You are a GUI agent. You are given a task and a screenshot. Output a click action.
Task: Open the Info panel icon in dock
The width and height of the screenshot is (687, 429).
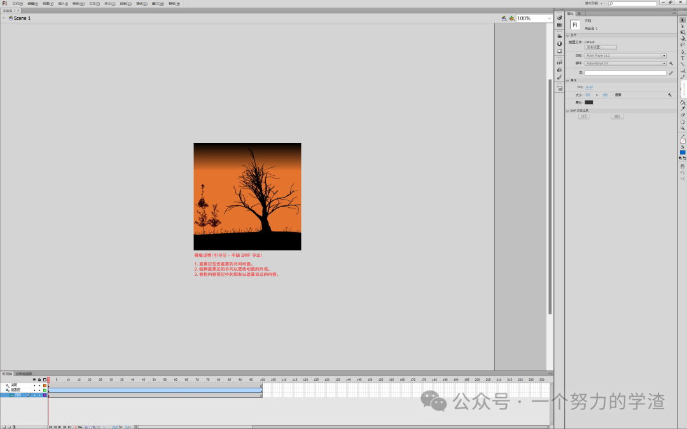coord(560,44)
